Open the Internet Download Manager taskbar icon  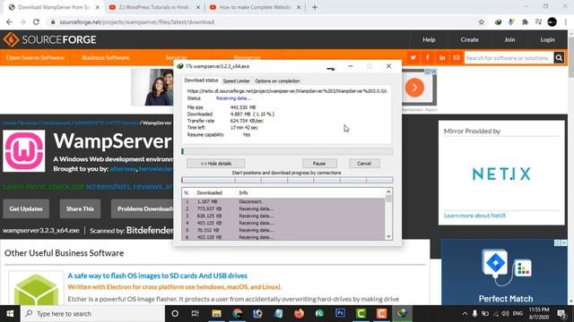point(403,314)
